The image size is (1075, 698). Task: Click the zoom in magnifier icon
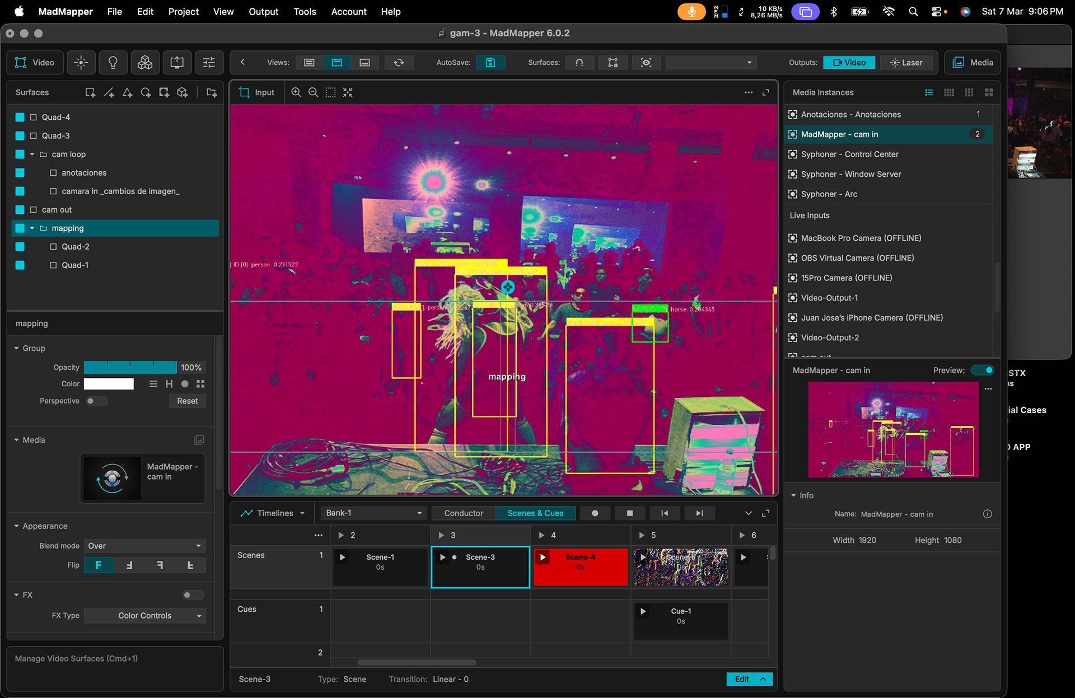pyautogui.click(x=296, y=92)
